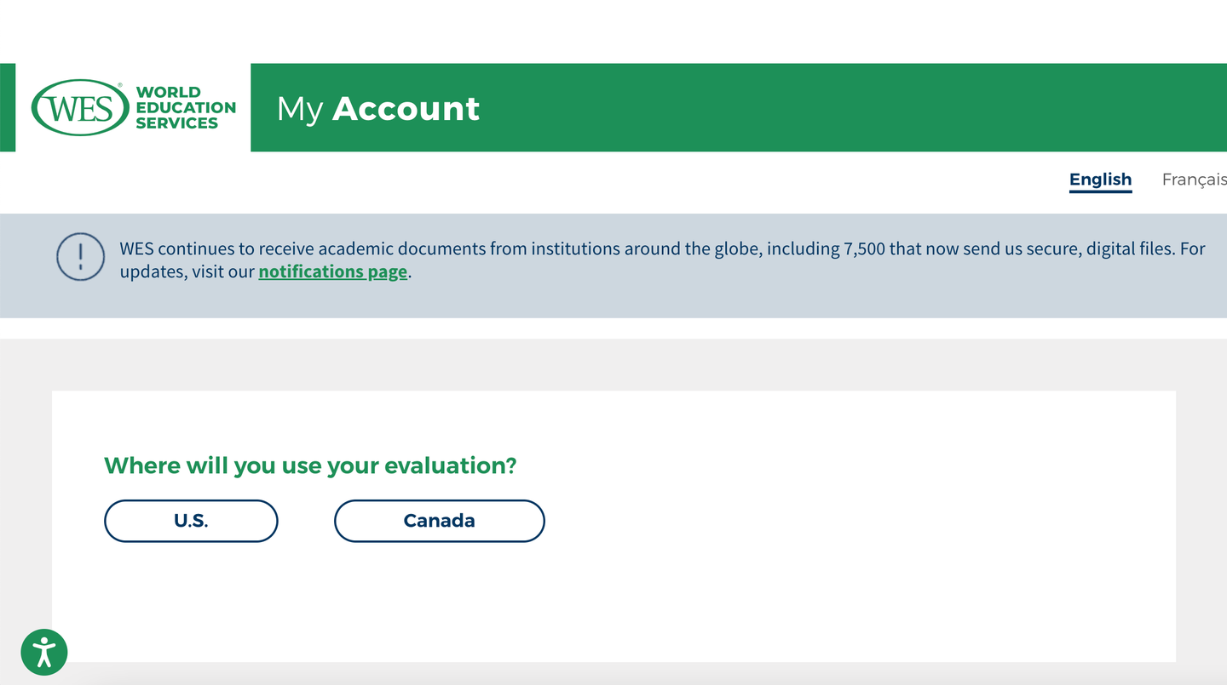Switch to the English language tab
The image size is (1227, 685).
[x=1100, y=180]
